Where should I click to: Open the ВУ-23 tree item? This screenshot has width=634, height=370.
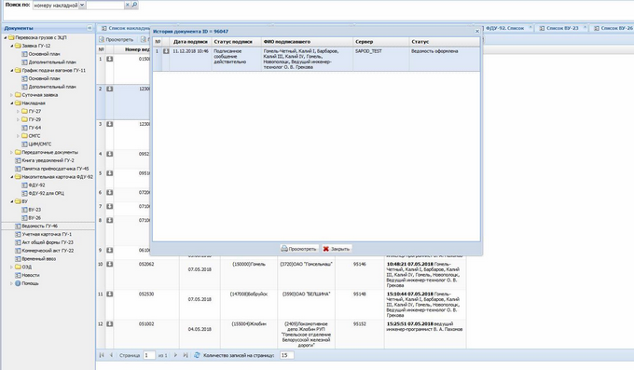tap(34, 210)
